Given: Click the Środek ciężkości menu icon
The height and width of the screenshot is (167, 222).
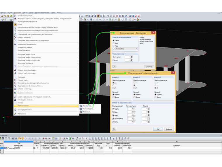Looking at the screenshot, I should click(x=15, y=97).
